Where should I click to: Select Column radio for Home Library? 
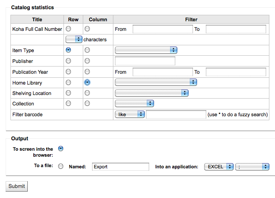click(x=87, y=83)
